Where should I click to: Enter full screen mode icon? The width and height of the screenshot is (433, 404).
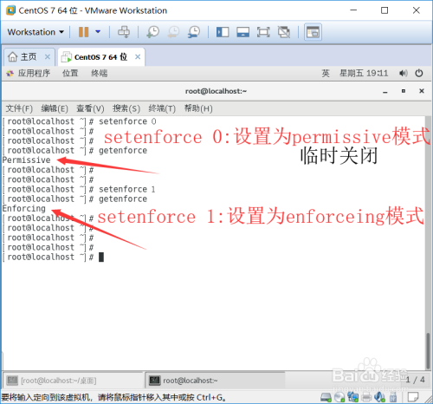(263, 32)
